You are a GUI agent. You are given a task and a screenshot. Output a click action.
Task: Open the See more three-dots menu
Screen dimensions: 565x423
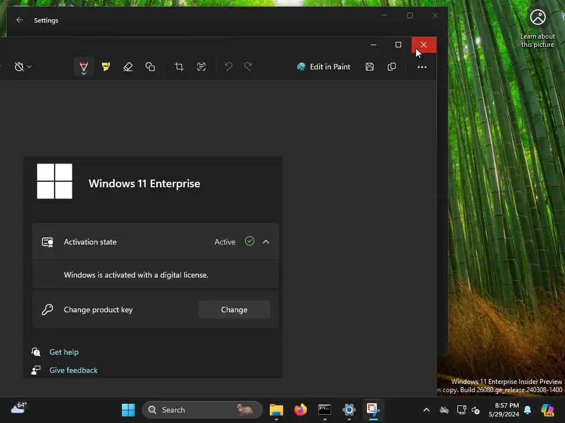point(422,67)
